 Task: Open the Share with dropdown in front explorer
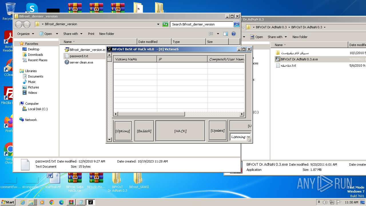pos(73,34)
